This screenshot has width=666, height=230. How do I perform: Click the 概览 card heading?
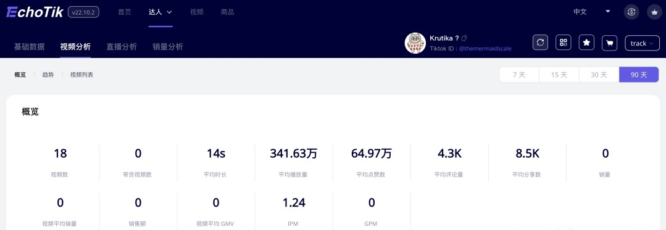(30, 112)
